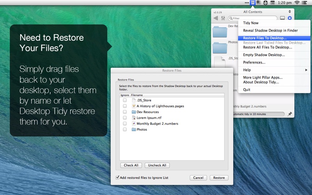
Task: Click the Dev Resources folder icon in panel
Action: point(220,32)
